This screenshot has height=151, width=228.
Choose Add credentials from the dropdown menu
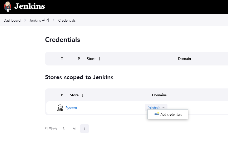coord(168,114)
